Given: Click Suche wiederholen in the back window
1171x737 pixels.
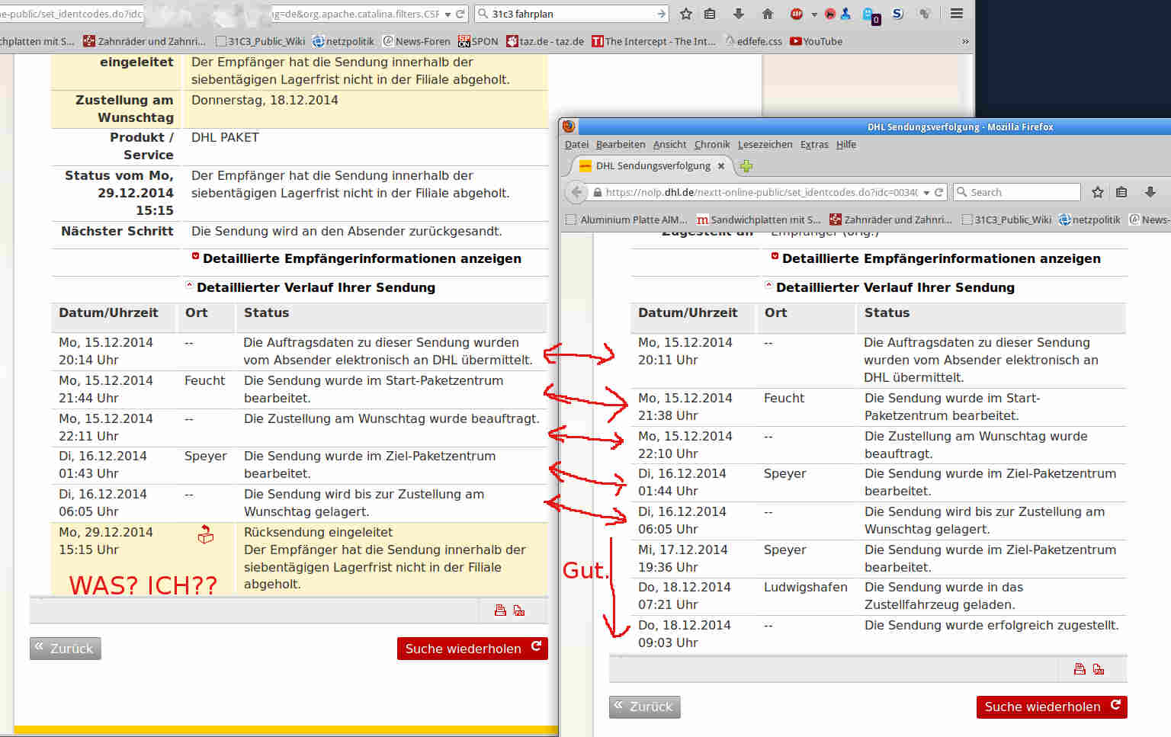Looking at the screenshot, I should [473, 649].
